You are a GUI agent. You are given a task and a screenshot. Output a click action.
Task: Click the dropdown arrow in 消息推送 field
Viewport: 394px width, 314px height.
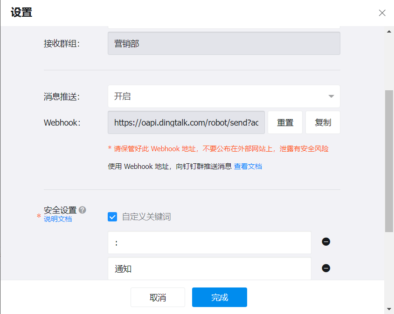[x=331, y=96]
